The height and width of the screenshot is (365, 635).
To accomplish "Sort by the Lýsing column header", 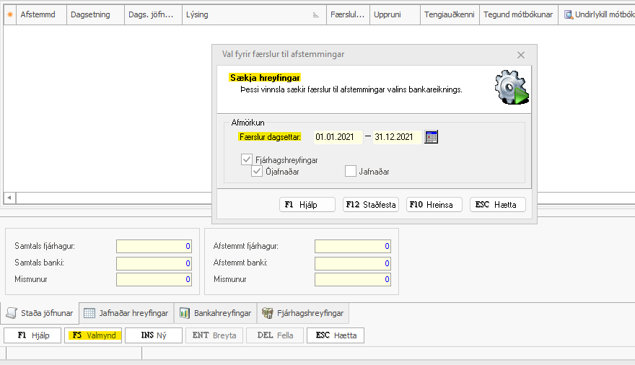I will coord(245,14).
